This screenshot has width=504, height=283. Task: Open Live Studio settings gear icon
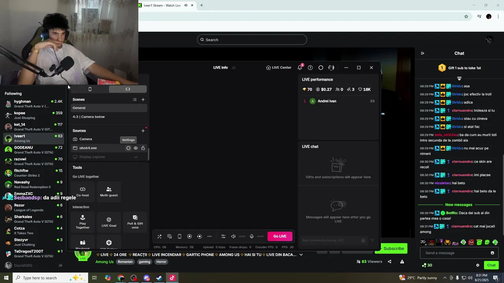321,68
